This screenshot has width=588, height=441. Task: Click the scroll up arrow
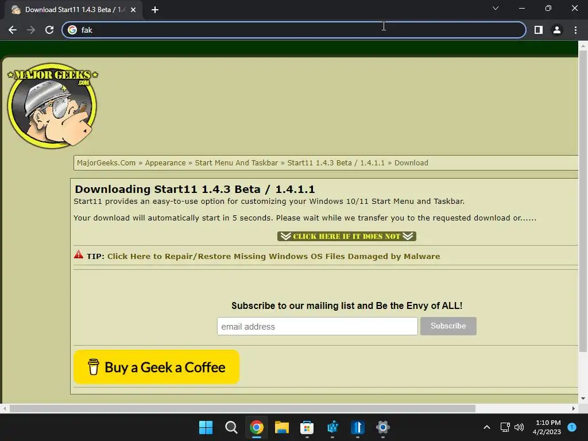[583, 46]
